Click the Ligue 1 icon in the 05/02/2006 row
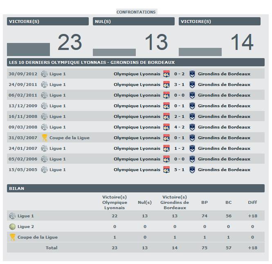 click(44, 159)
